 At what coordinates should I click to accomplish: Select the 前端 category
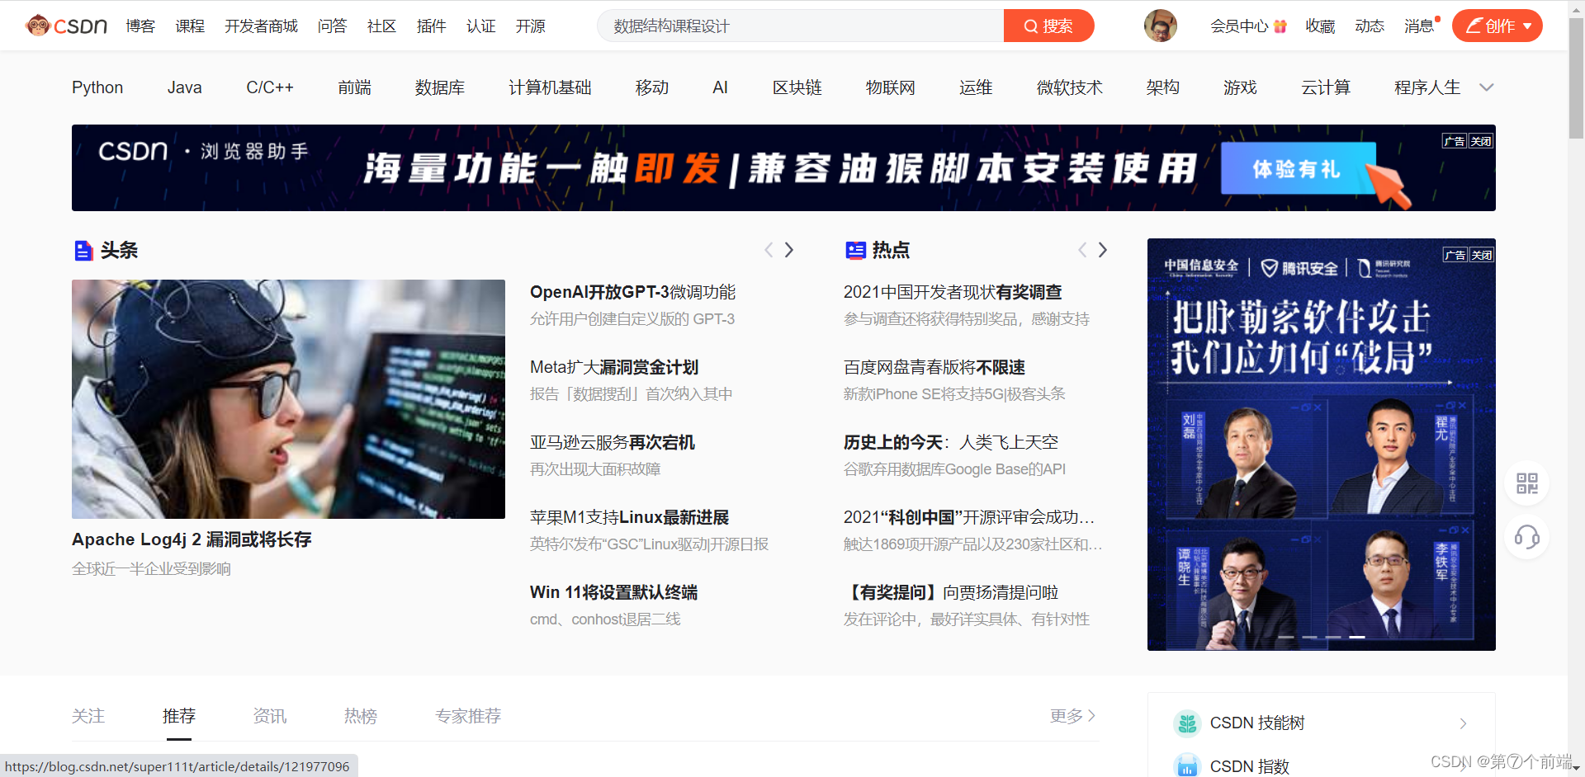pyautogui.click(x=354, y=87)
